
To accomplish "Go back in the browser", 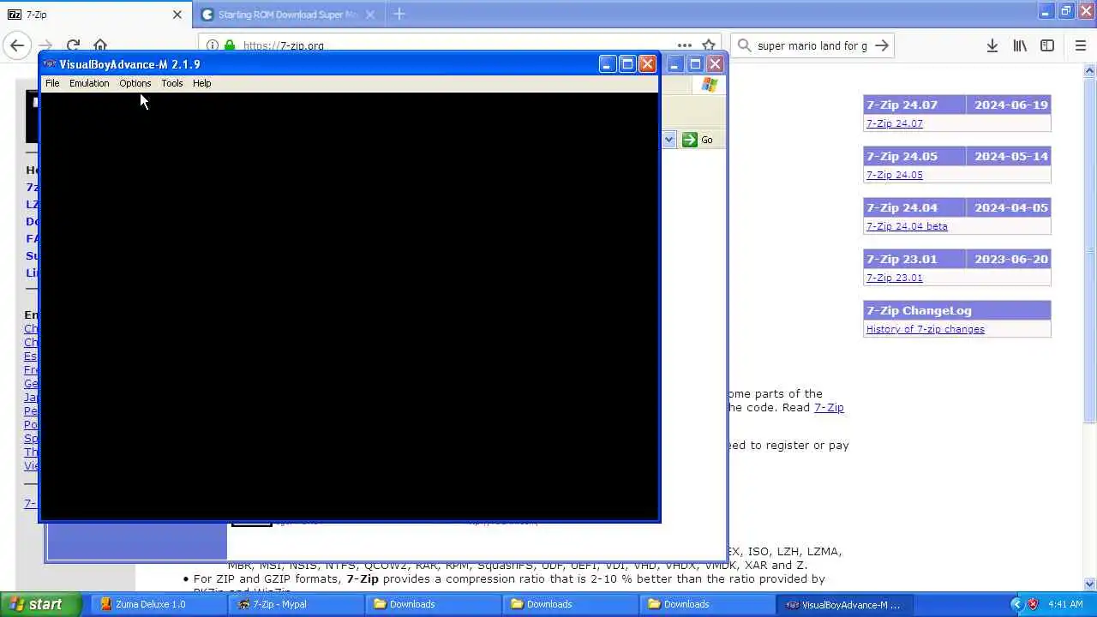I will click(17, 45).
